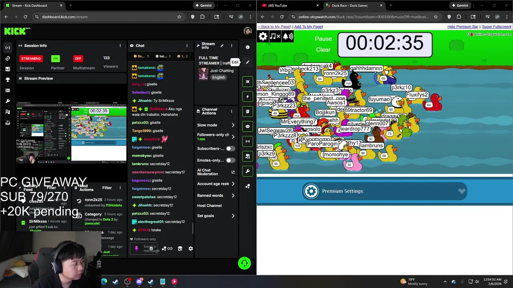Reload the Kick dashboard page

(25, 17)
